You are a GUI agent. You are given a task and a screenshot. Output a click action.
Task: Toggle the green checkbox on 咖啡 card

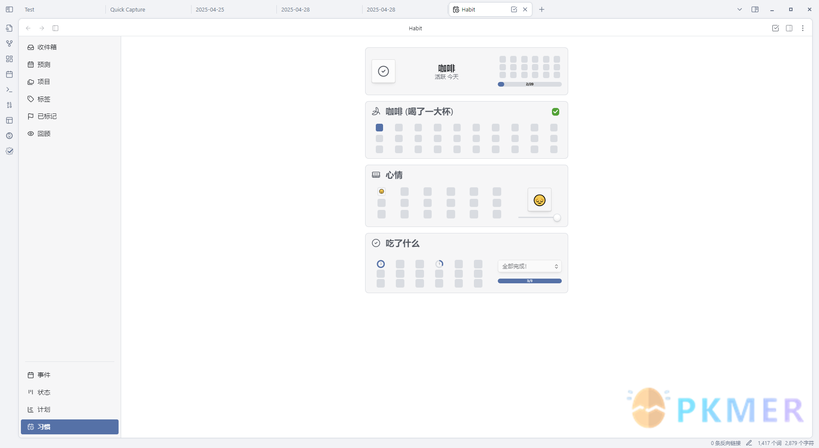tap(555, 112)
